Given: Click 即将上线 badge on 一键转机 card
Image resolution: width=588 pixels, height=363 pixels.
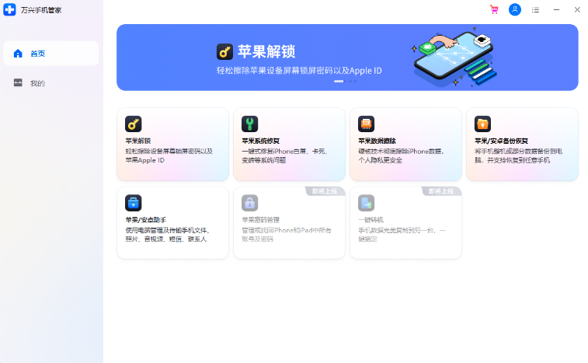Looking at the screenshot, I should (441, 191).
